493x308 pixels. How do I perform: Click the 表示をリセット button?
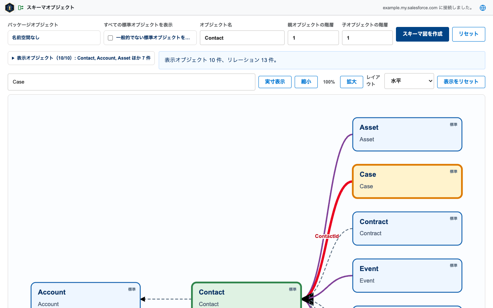[461, 82]
